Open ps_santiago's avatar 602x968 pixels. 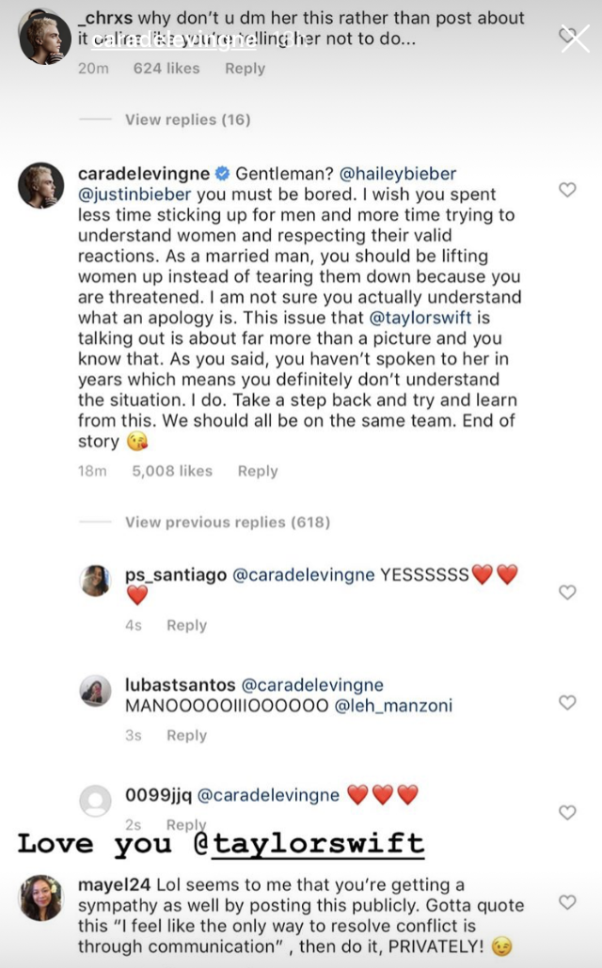point(96,581)
